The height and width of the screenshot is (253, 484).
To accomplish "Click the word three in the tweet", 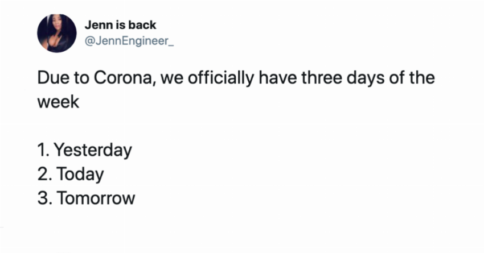I will point(322,77).
